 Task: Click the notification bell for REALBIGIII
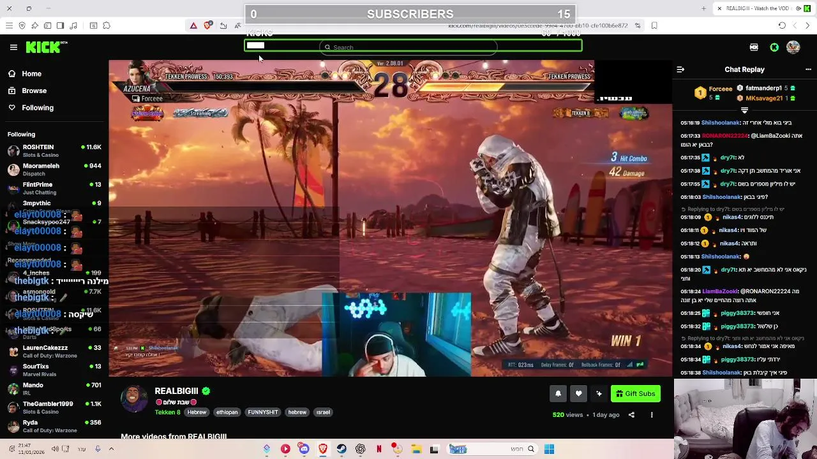pyautogui.click(x=558, y=393)
